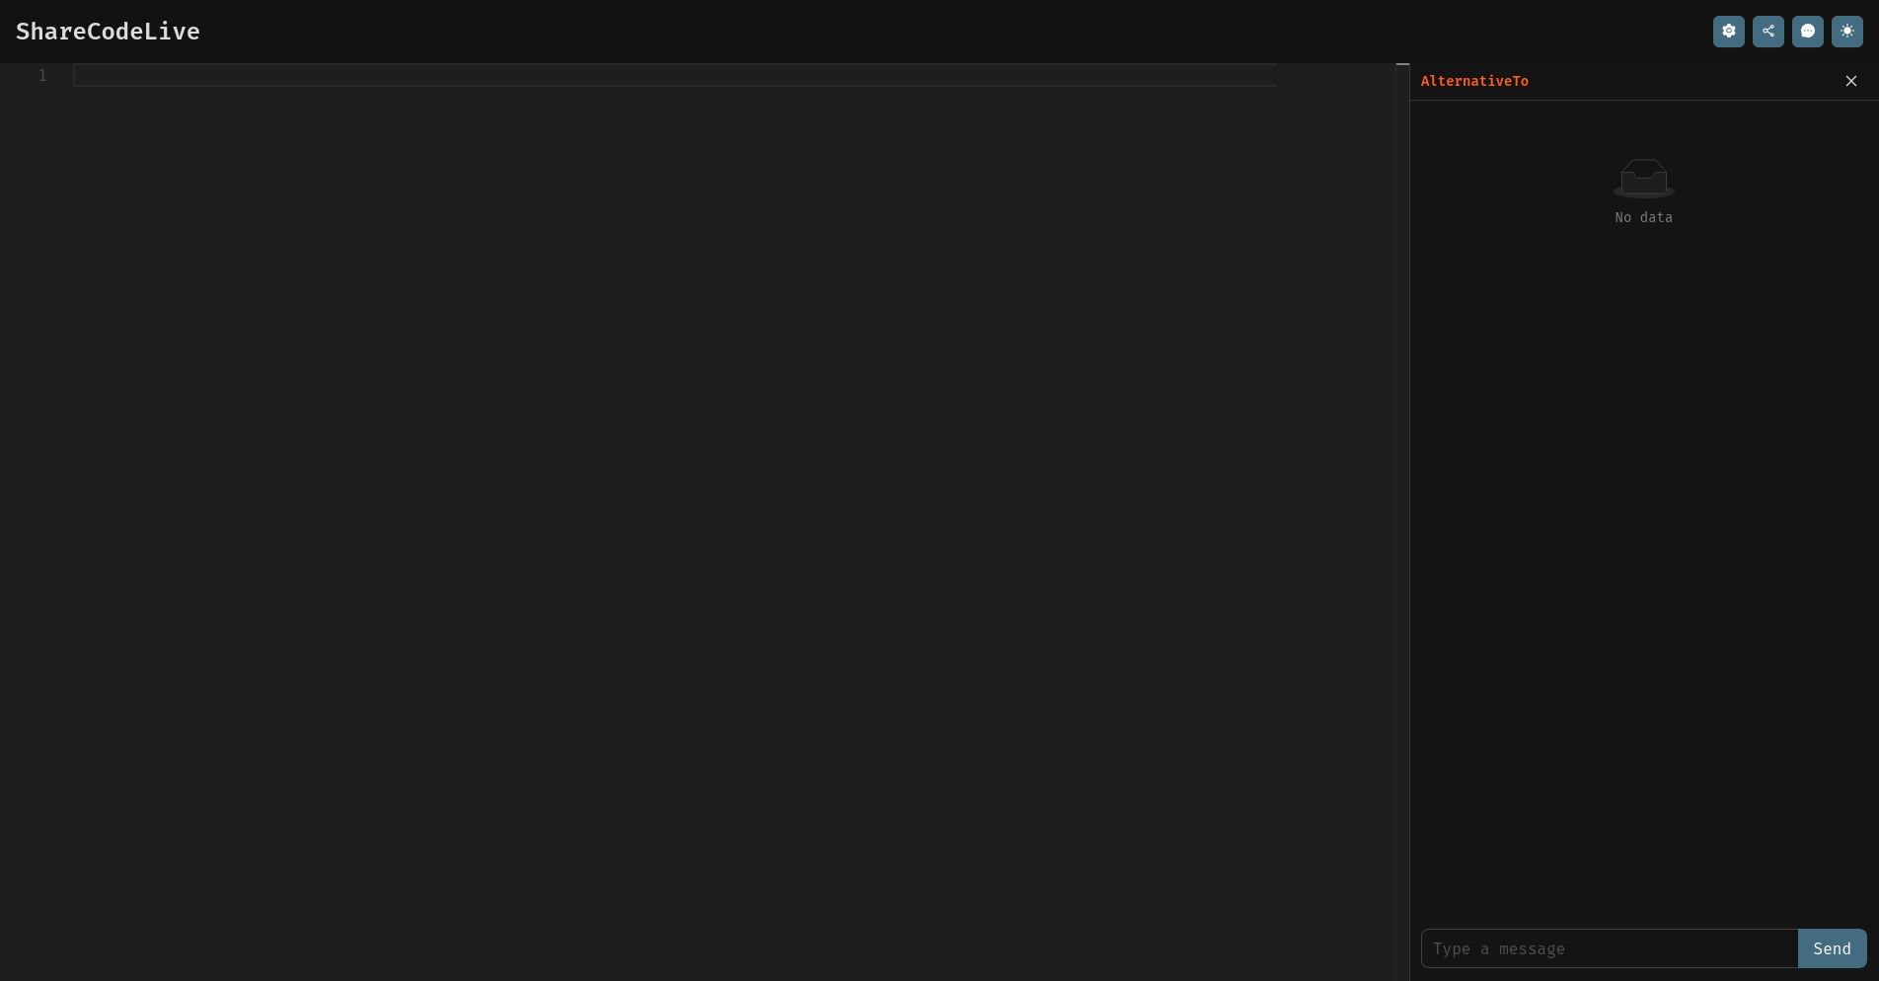
Task: Click the ShareCodeLive logo title
Action: click(x=108, y=32)
